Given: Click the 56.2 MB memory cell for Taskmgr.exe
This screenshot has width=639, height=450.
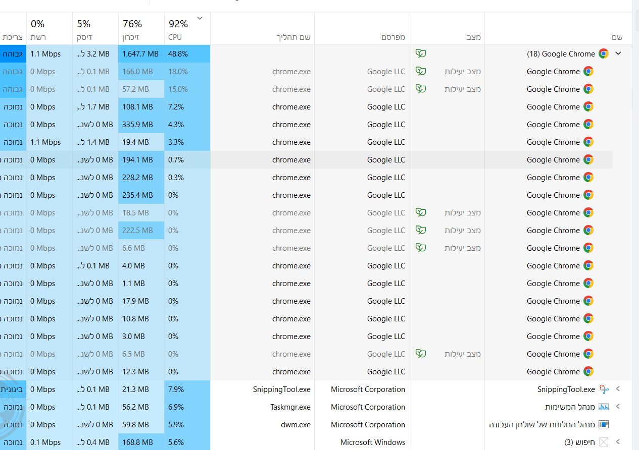Looking at the screenshot, I should tap(141, 407).
